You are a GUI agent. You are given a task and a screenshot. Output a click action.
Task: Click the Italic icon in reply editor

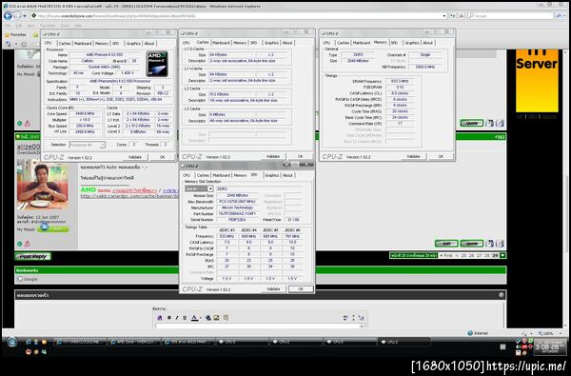pyautogui.click(x=177, y=318)
